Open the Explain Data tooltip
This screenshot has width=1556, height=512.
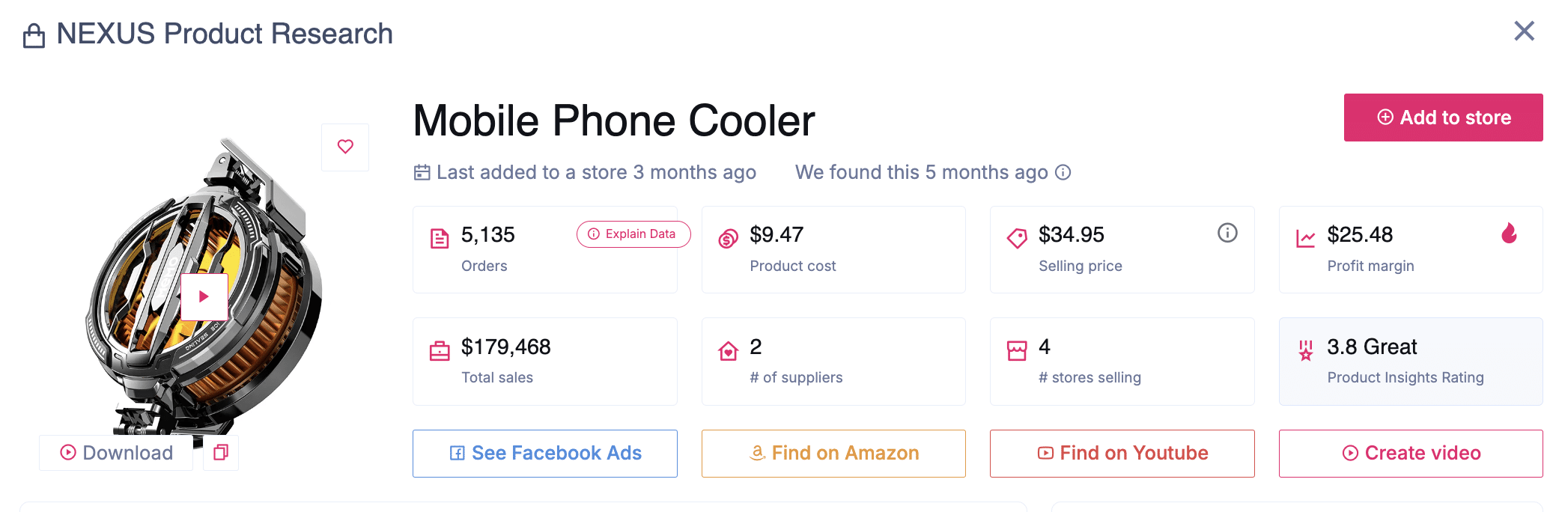click(x=633, y=234)
